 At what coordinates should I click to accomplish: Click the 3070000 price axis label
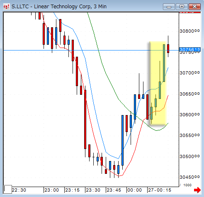[x=189, y=73]
